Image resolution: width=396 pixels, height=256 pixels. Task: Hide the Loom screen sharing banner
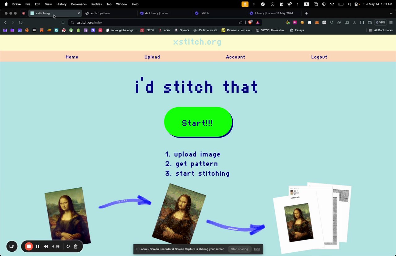pos(257,249)
